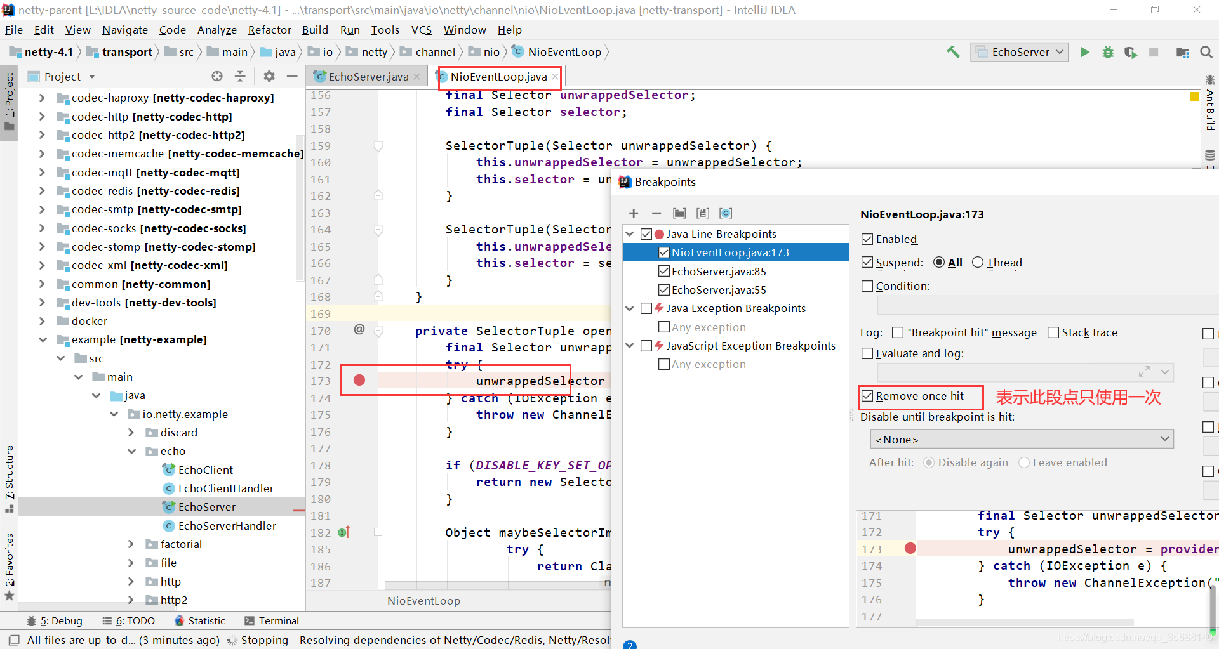Open Statistic tool window
The height and width of the screenshot is (649, 1219).
pyautogui.click(x=200, y=620)
